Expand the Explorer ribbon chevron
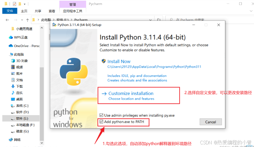 coord(251,11)
